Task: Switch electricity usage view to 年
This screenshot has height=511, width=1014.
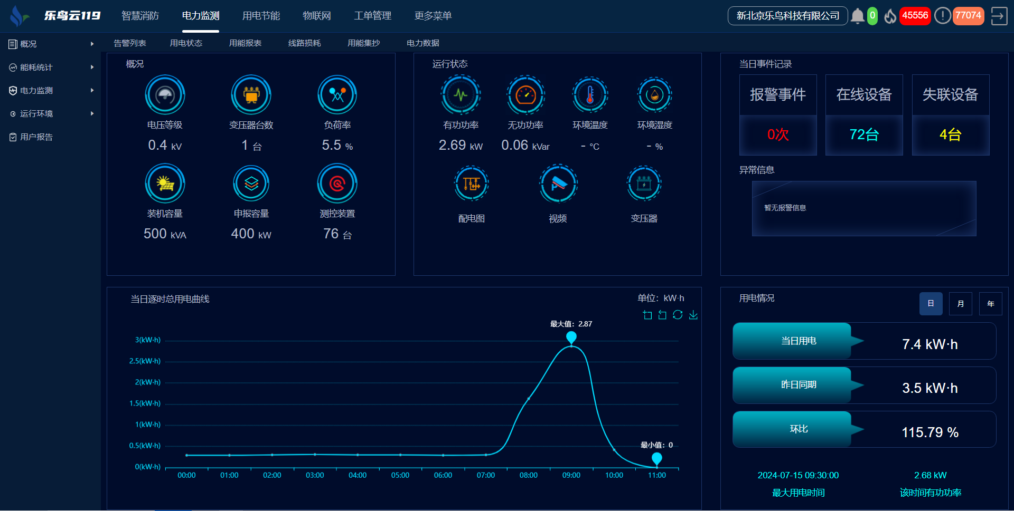Action: click(990, 304)
